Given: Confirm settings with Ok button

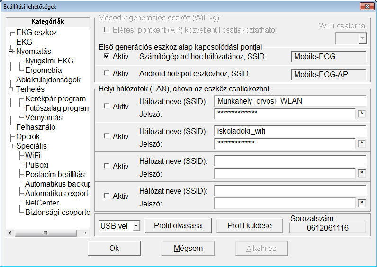Looking at the screenshot, I should [x=114, y=248].
